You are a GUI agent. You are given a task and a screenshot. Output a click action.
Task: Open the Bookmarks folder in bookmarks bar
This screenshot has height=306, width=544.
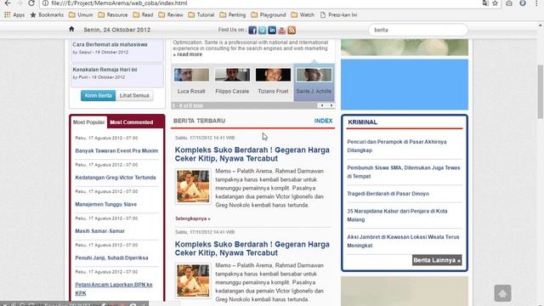click(x=48, y=15)
